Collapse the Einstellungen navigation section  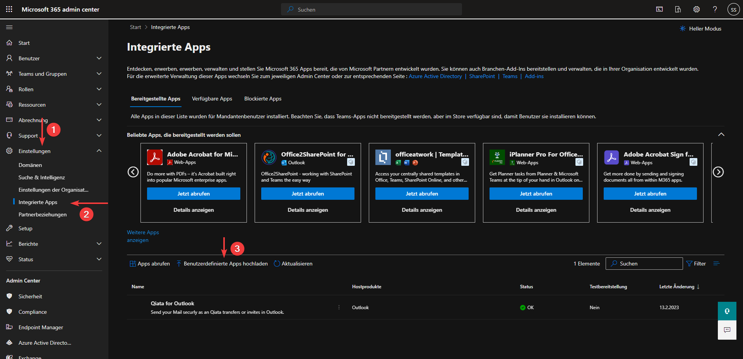[x=99, y=151]
